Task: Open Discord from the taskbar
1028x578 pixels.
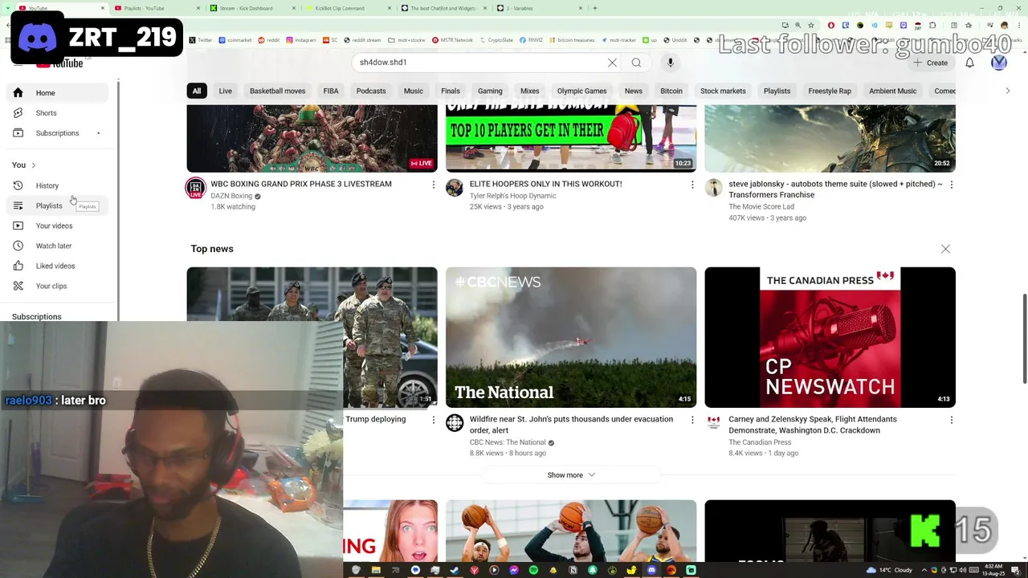Action: coord(651,570)
